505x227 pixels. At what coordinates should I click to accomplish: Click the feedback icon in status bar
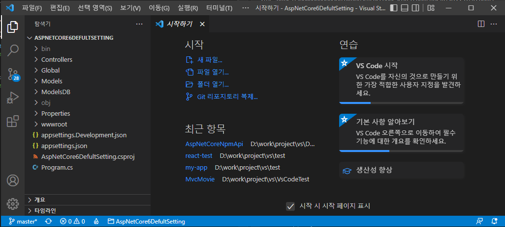pyautogui.click(x=479, y=221)
